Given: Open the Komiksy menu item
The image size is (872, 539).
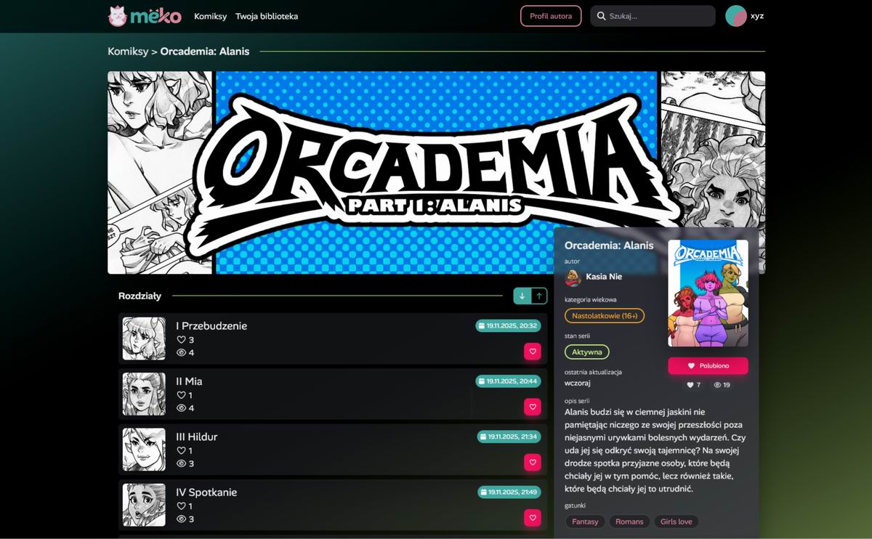Looking at the screenshot, I should (x=211, y=16).
